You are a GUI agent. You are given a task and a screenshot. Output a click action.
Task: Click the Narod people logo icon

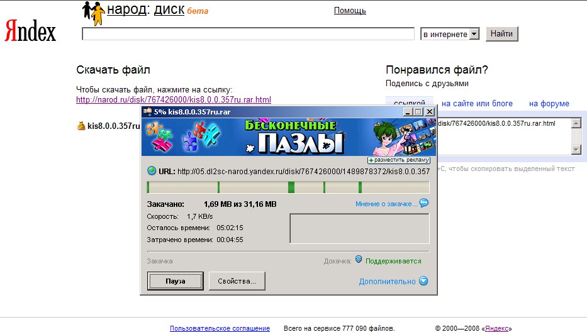tap(93, 13)
